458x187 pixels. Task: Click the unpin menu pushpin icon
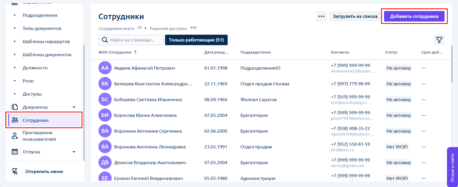click(x=15, y=172)
